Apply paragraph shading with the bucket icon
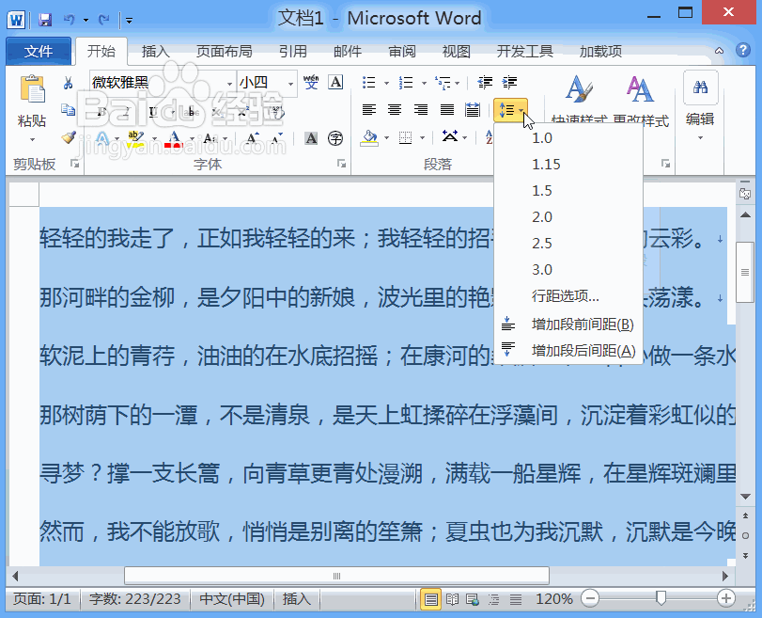This screenshot has width=762, height=618. (368, 137)
